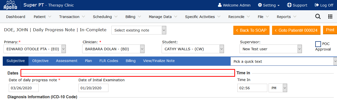Click the Log Off icon
337x100 pixels.
coord(317,5)
